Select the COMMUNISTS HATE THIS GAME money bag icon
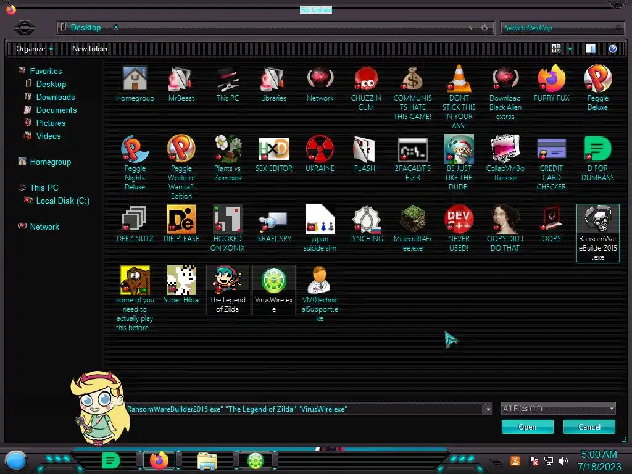This screenshot has height=474, width=632. click(412, 93)
